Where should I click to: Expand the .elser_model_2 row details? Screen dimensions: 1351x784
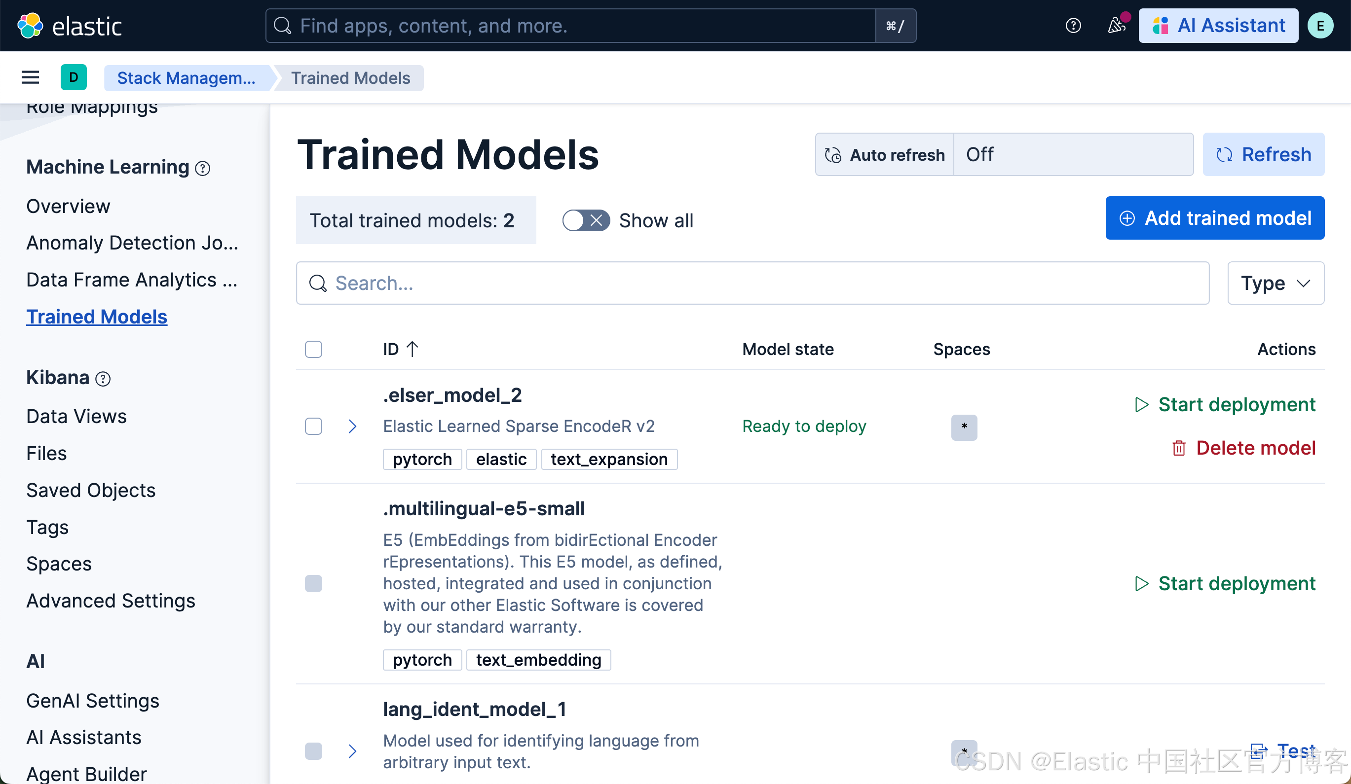point(352,427)
